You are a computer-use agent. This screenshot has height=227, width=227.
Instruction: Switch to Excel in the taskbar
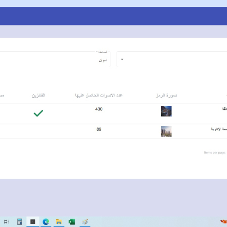point(72,222)
